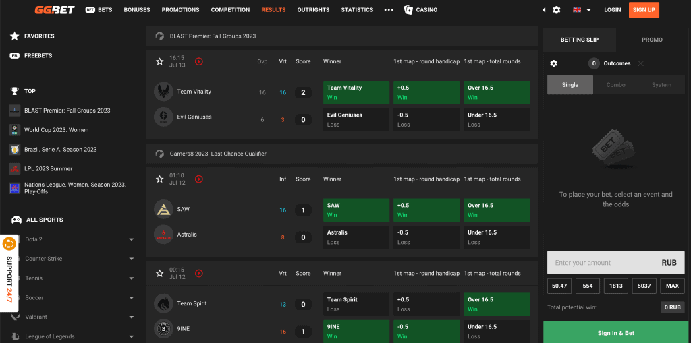Select the Combo bet type
Viewport: 691px width, 343px height.
pyautogui.click(x=616, y=85)
